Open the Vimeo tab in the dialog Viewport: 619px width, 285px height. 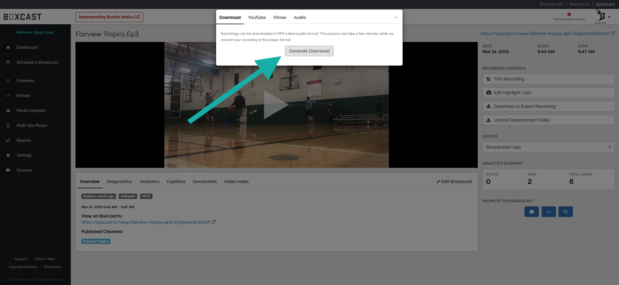click(x=279, y=17)
